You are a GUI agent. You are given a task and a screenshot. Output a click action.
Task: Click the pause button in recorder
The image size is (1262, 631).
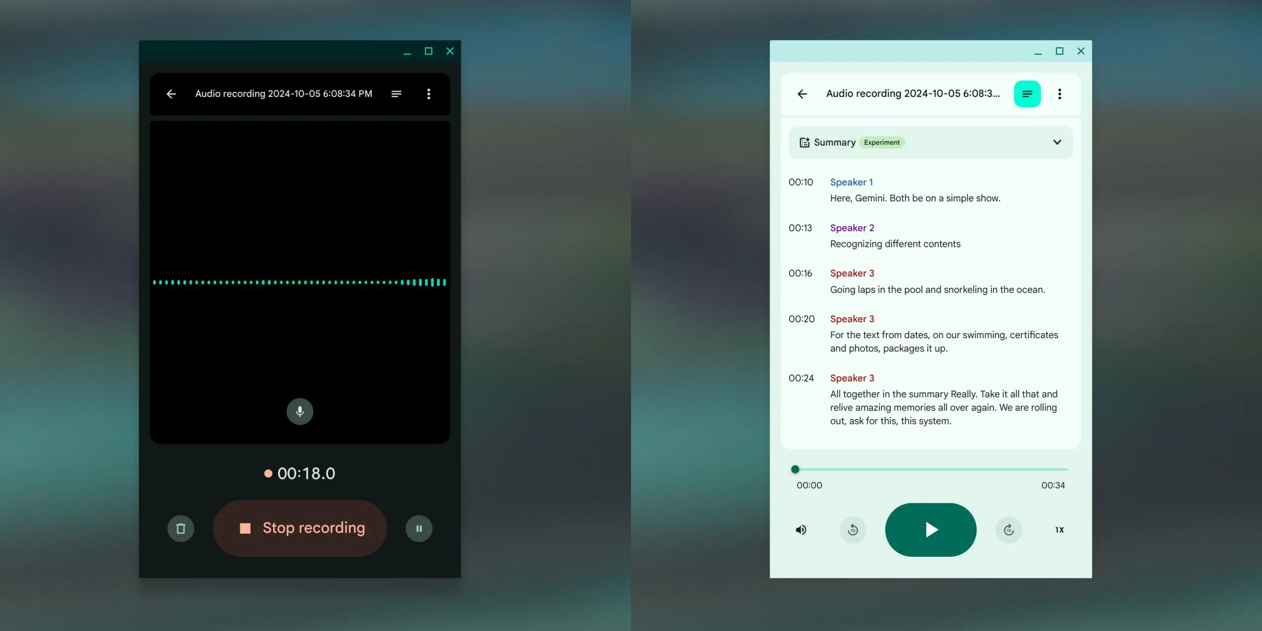[418, 528]
